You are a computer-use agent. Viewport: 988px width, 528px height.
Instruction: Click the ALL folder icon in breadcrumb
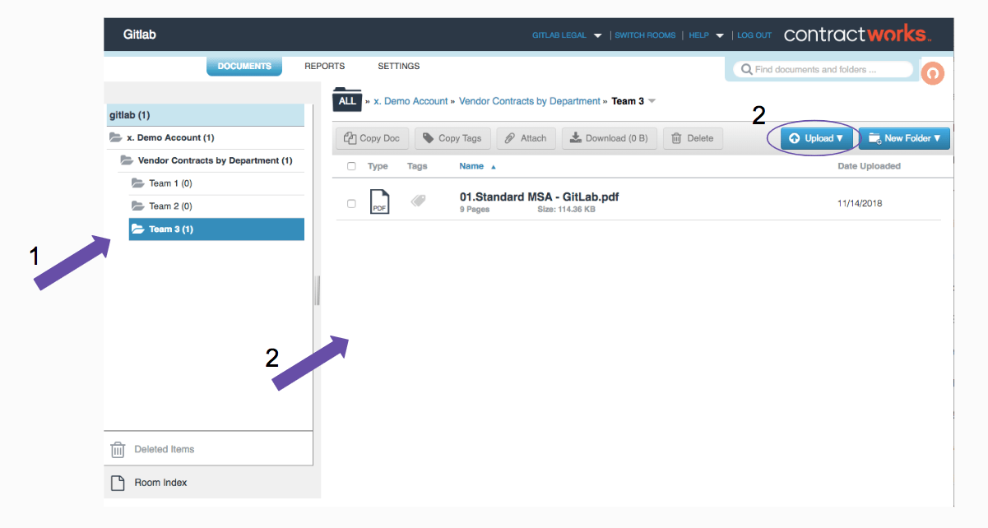coord(347,100)
